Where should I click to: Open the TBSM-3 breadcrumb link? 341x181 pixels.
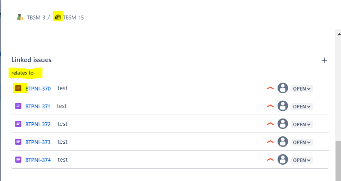tap(36, 17)
